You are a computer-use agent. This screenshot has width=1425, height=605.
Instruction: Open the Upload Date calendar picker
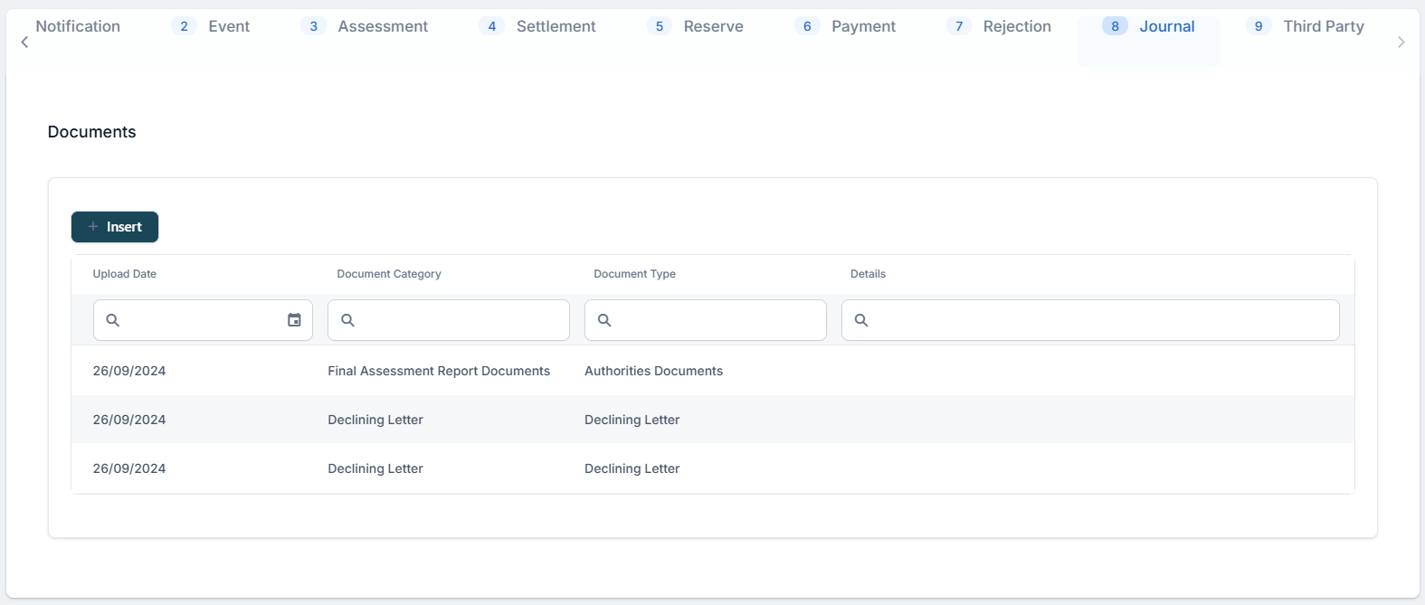[x=294, y=320]
